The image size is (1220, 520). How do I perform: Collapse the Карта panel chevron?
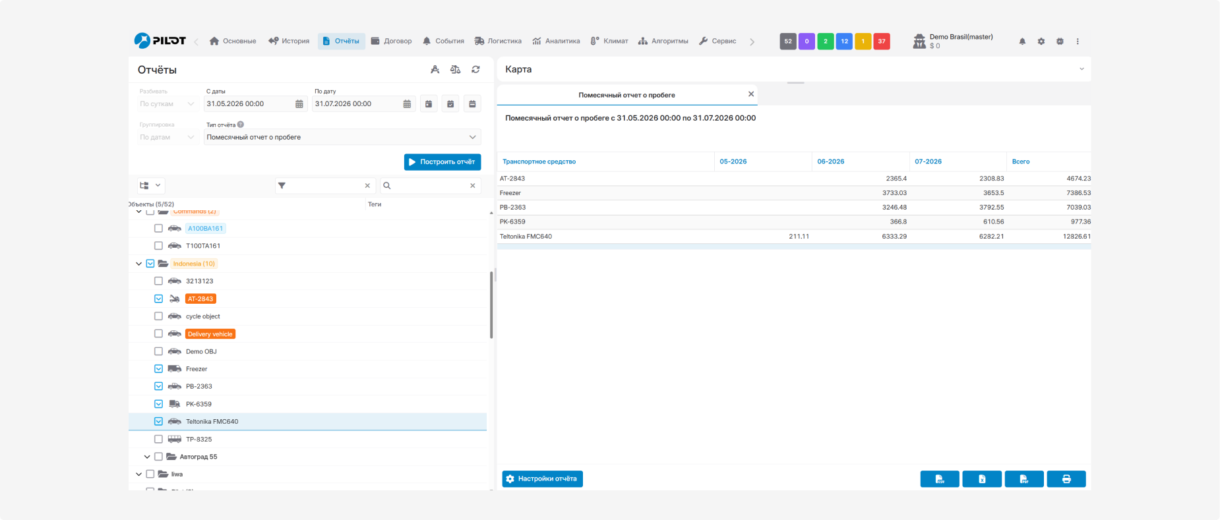coord(1082,69)
